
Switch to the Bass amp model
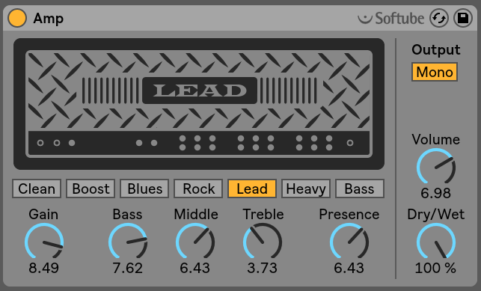(360, 189)
